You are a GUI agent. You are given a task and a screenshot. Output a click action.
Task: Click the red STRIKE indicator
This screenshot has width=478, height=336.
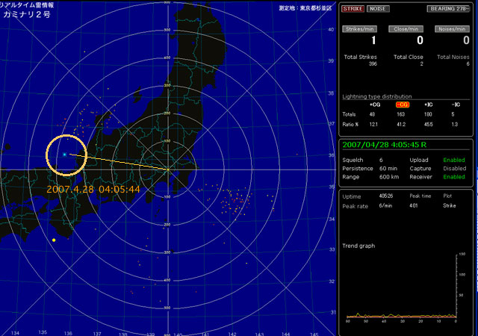point(353,9)
